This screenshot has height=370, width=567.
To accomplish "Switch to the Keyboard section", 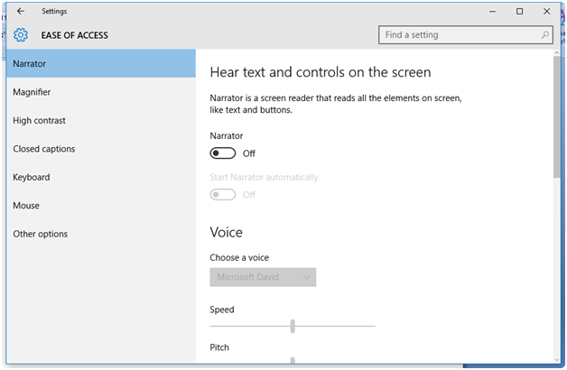I will pos(32,178).
